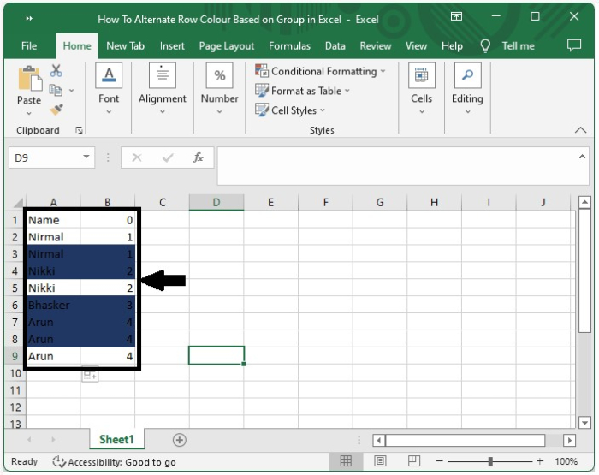Open the Alignment group icon
This screenshot has width=599, height=475.
(163, 75)
